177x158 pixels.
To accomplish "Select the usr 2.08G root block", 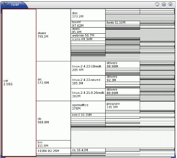I will 19,82.
